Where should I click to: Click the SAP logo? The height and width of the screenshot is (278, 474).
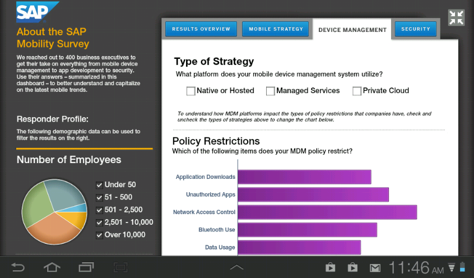[x=37, y=12]
